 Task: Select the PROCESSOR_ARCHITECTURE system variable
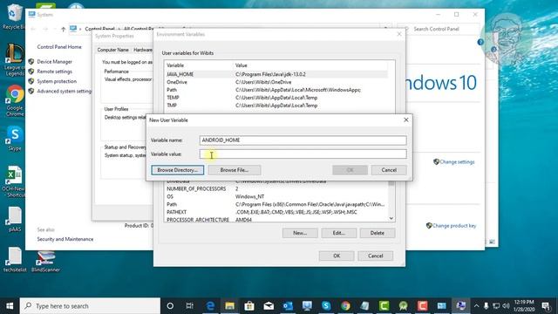[276, 220]
